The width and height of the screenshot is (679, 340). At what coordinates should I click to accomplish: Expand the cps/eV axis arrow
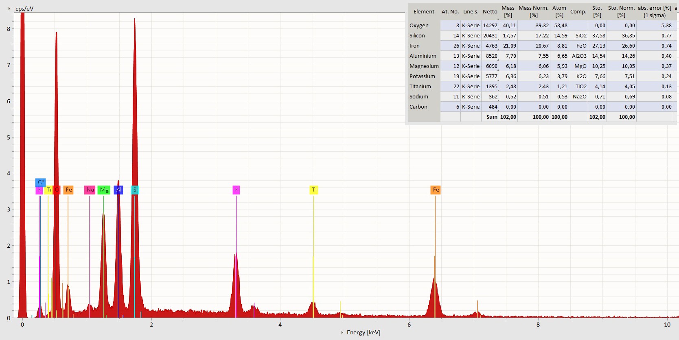pyautogui.click(x=9, y=9)
